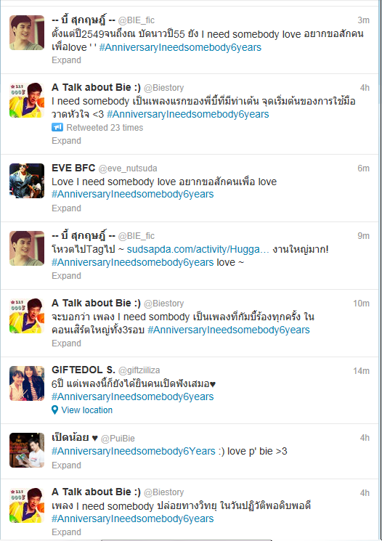
Task: Click 'Retweeted 23 times' text
Action: coord(105,128)
